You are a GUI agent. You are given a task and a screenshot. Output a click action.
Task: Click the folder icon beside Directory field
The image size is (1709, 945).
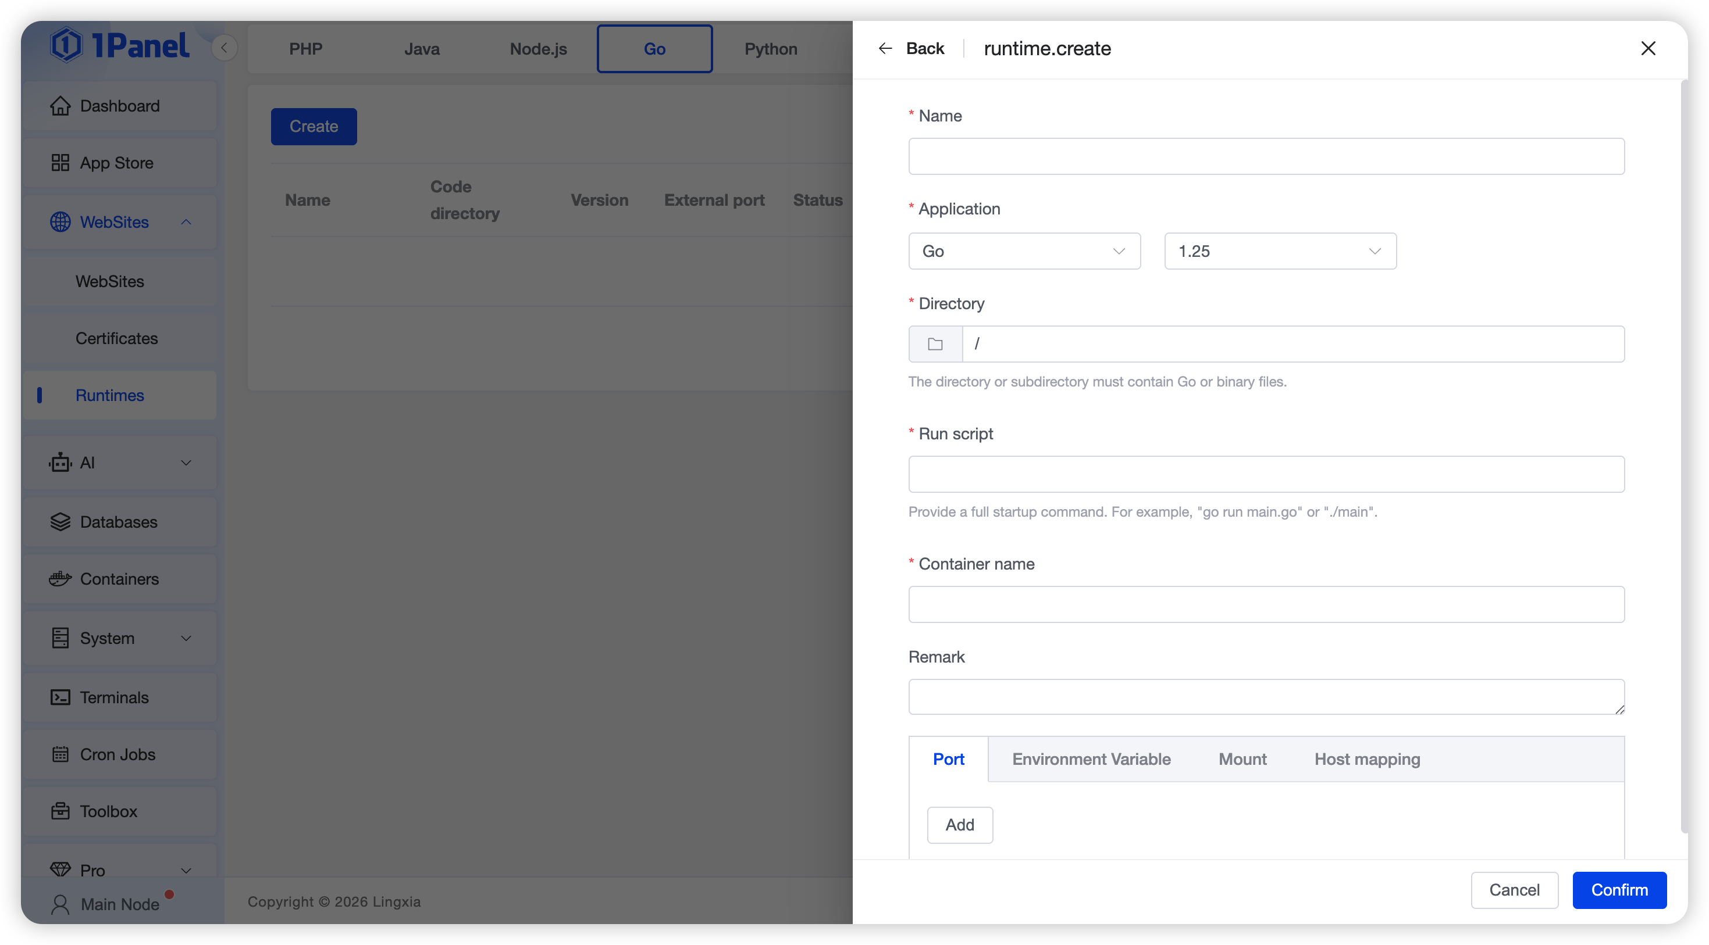coord(935,344)
